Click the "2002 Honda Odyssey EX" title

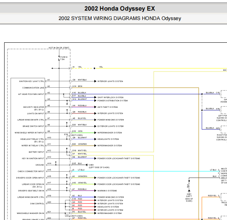(120, 9)
